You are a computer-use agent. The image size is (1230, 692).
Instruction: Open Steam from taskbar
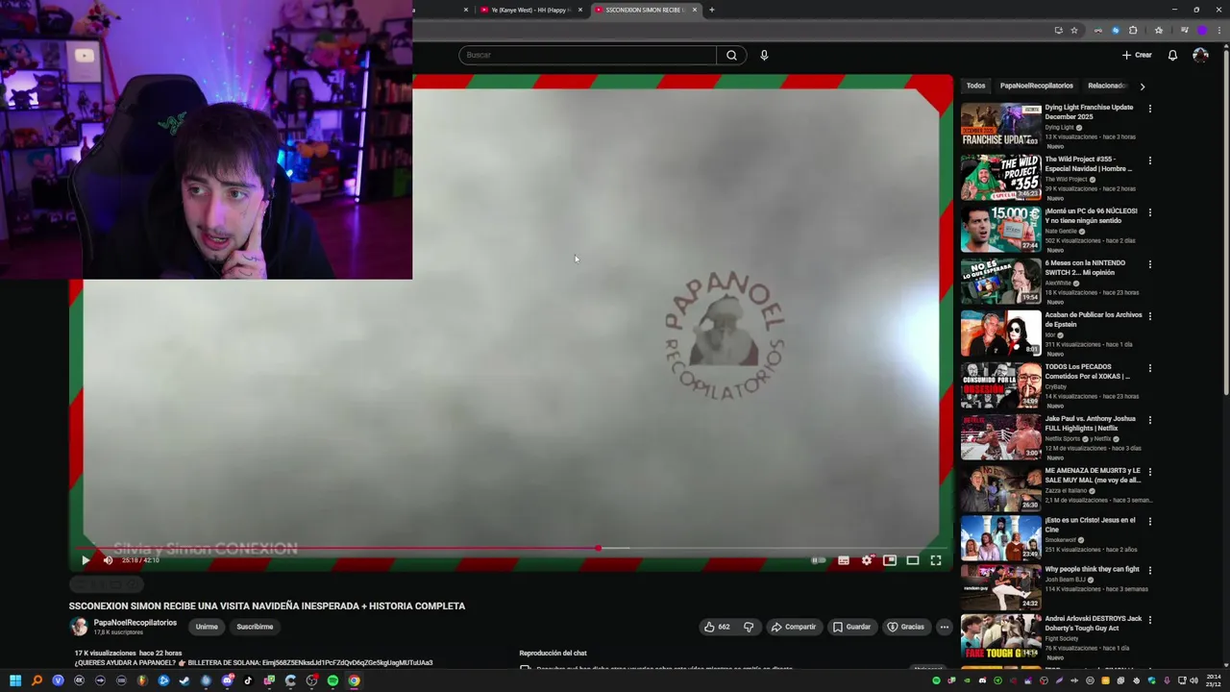point(184,680)
